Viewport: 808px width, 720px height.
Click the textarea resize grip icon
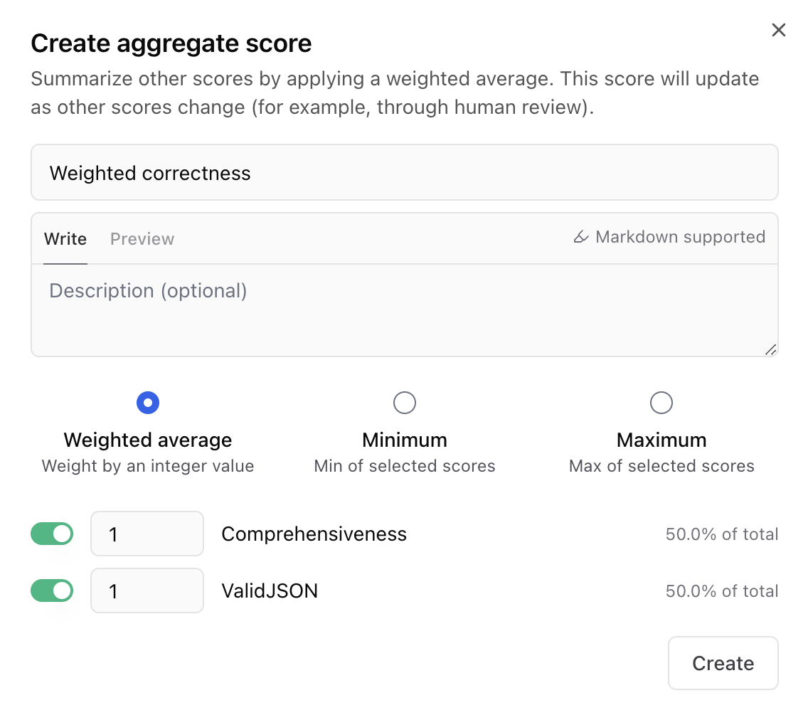pyautogui.click(x=771, y=349)
